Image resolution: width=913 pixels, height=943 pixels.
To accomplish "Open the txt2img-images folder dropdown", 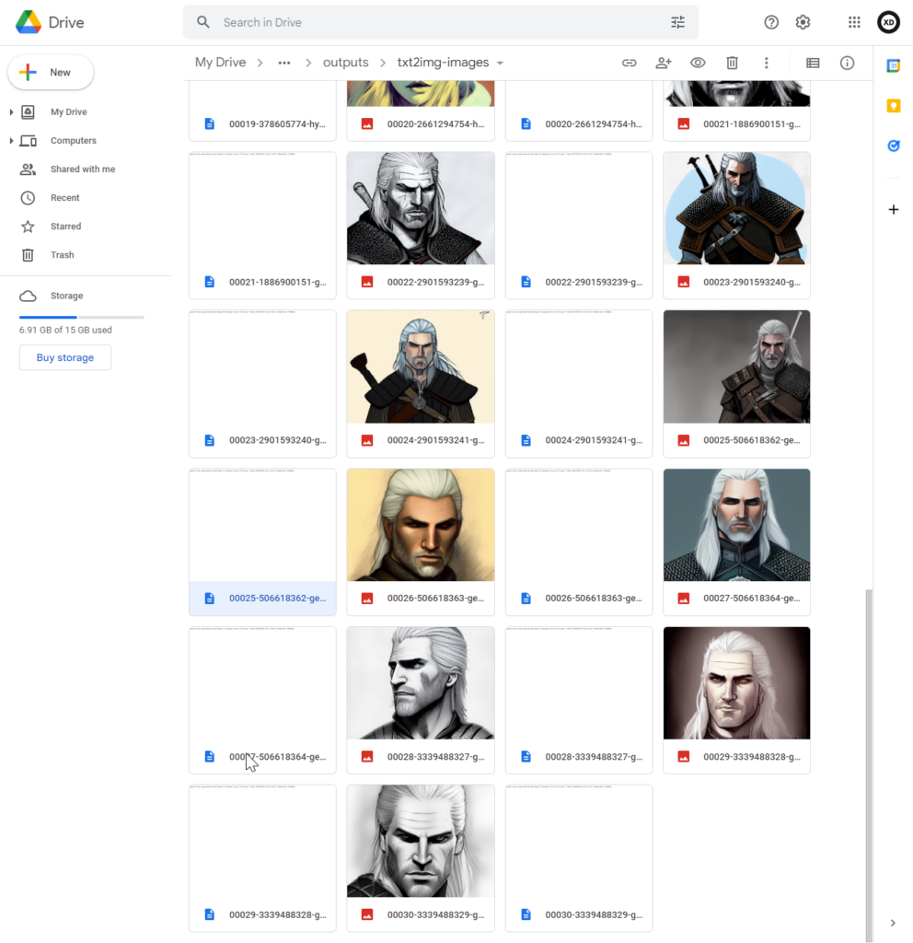I will (x=500, y=64).
